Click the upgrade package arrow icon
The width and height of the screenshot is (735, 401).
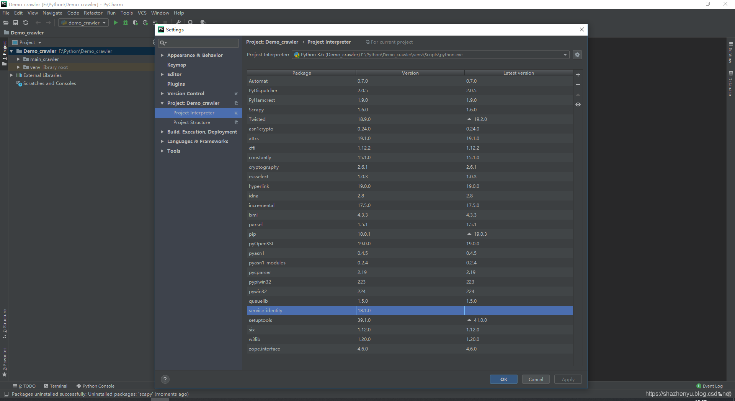point(578,95)
